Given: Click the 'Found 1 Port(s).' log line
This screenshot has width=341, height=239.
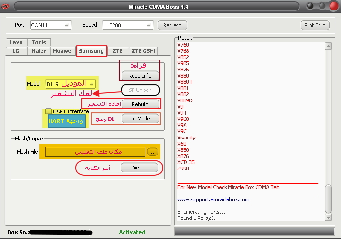Looking at the screenshot, I should pos(196,218).
